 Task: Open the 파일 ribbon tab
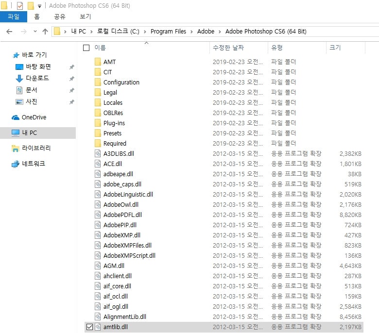click(14, 17)
